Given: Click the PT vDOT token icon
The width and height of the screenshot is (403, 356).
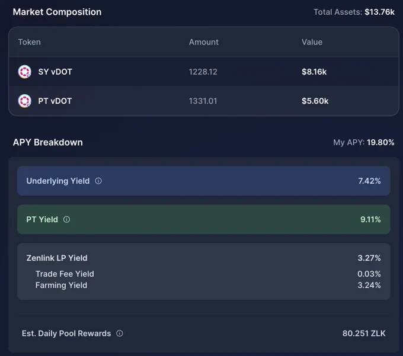Looking at the screenshot, I should pos(25,101).
